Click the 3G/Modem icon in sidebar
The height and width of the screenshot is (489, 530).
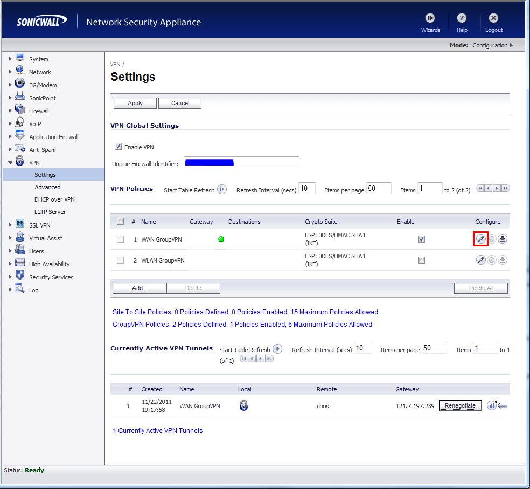pos(20,83)
